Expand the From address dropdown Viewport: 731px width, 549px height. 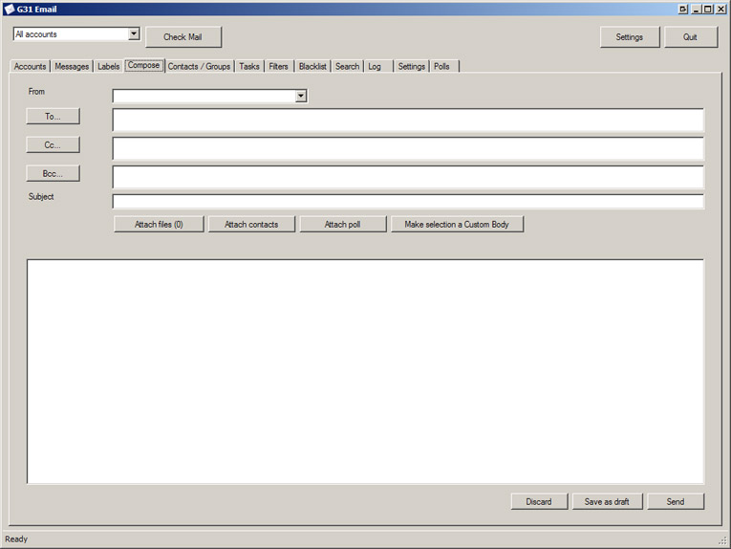301,97
